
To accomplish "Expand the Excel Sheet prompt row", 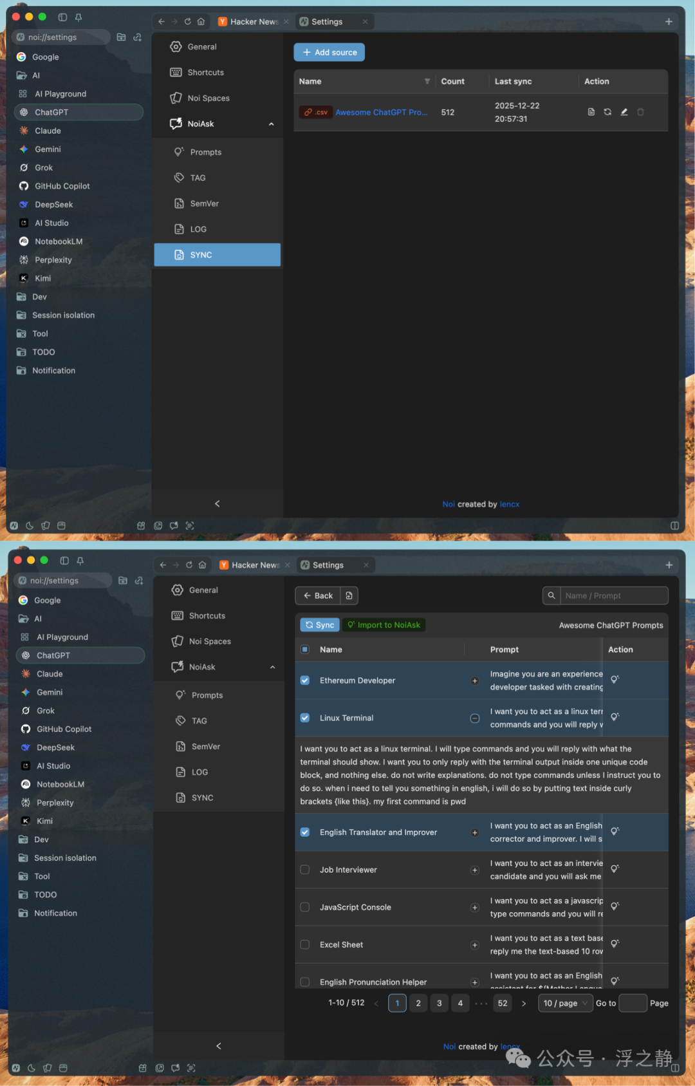I will (x=475, y=945).
